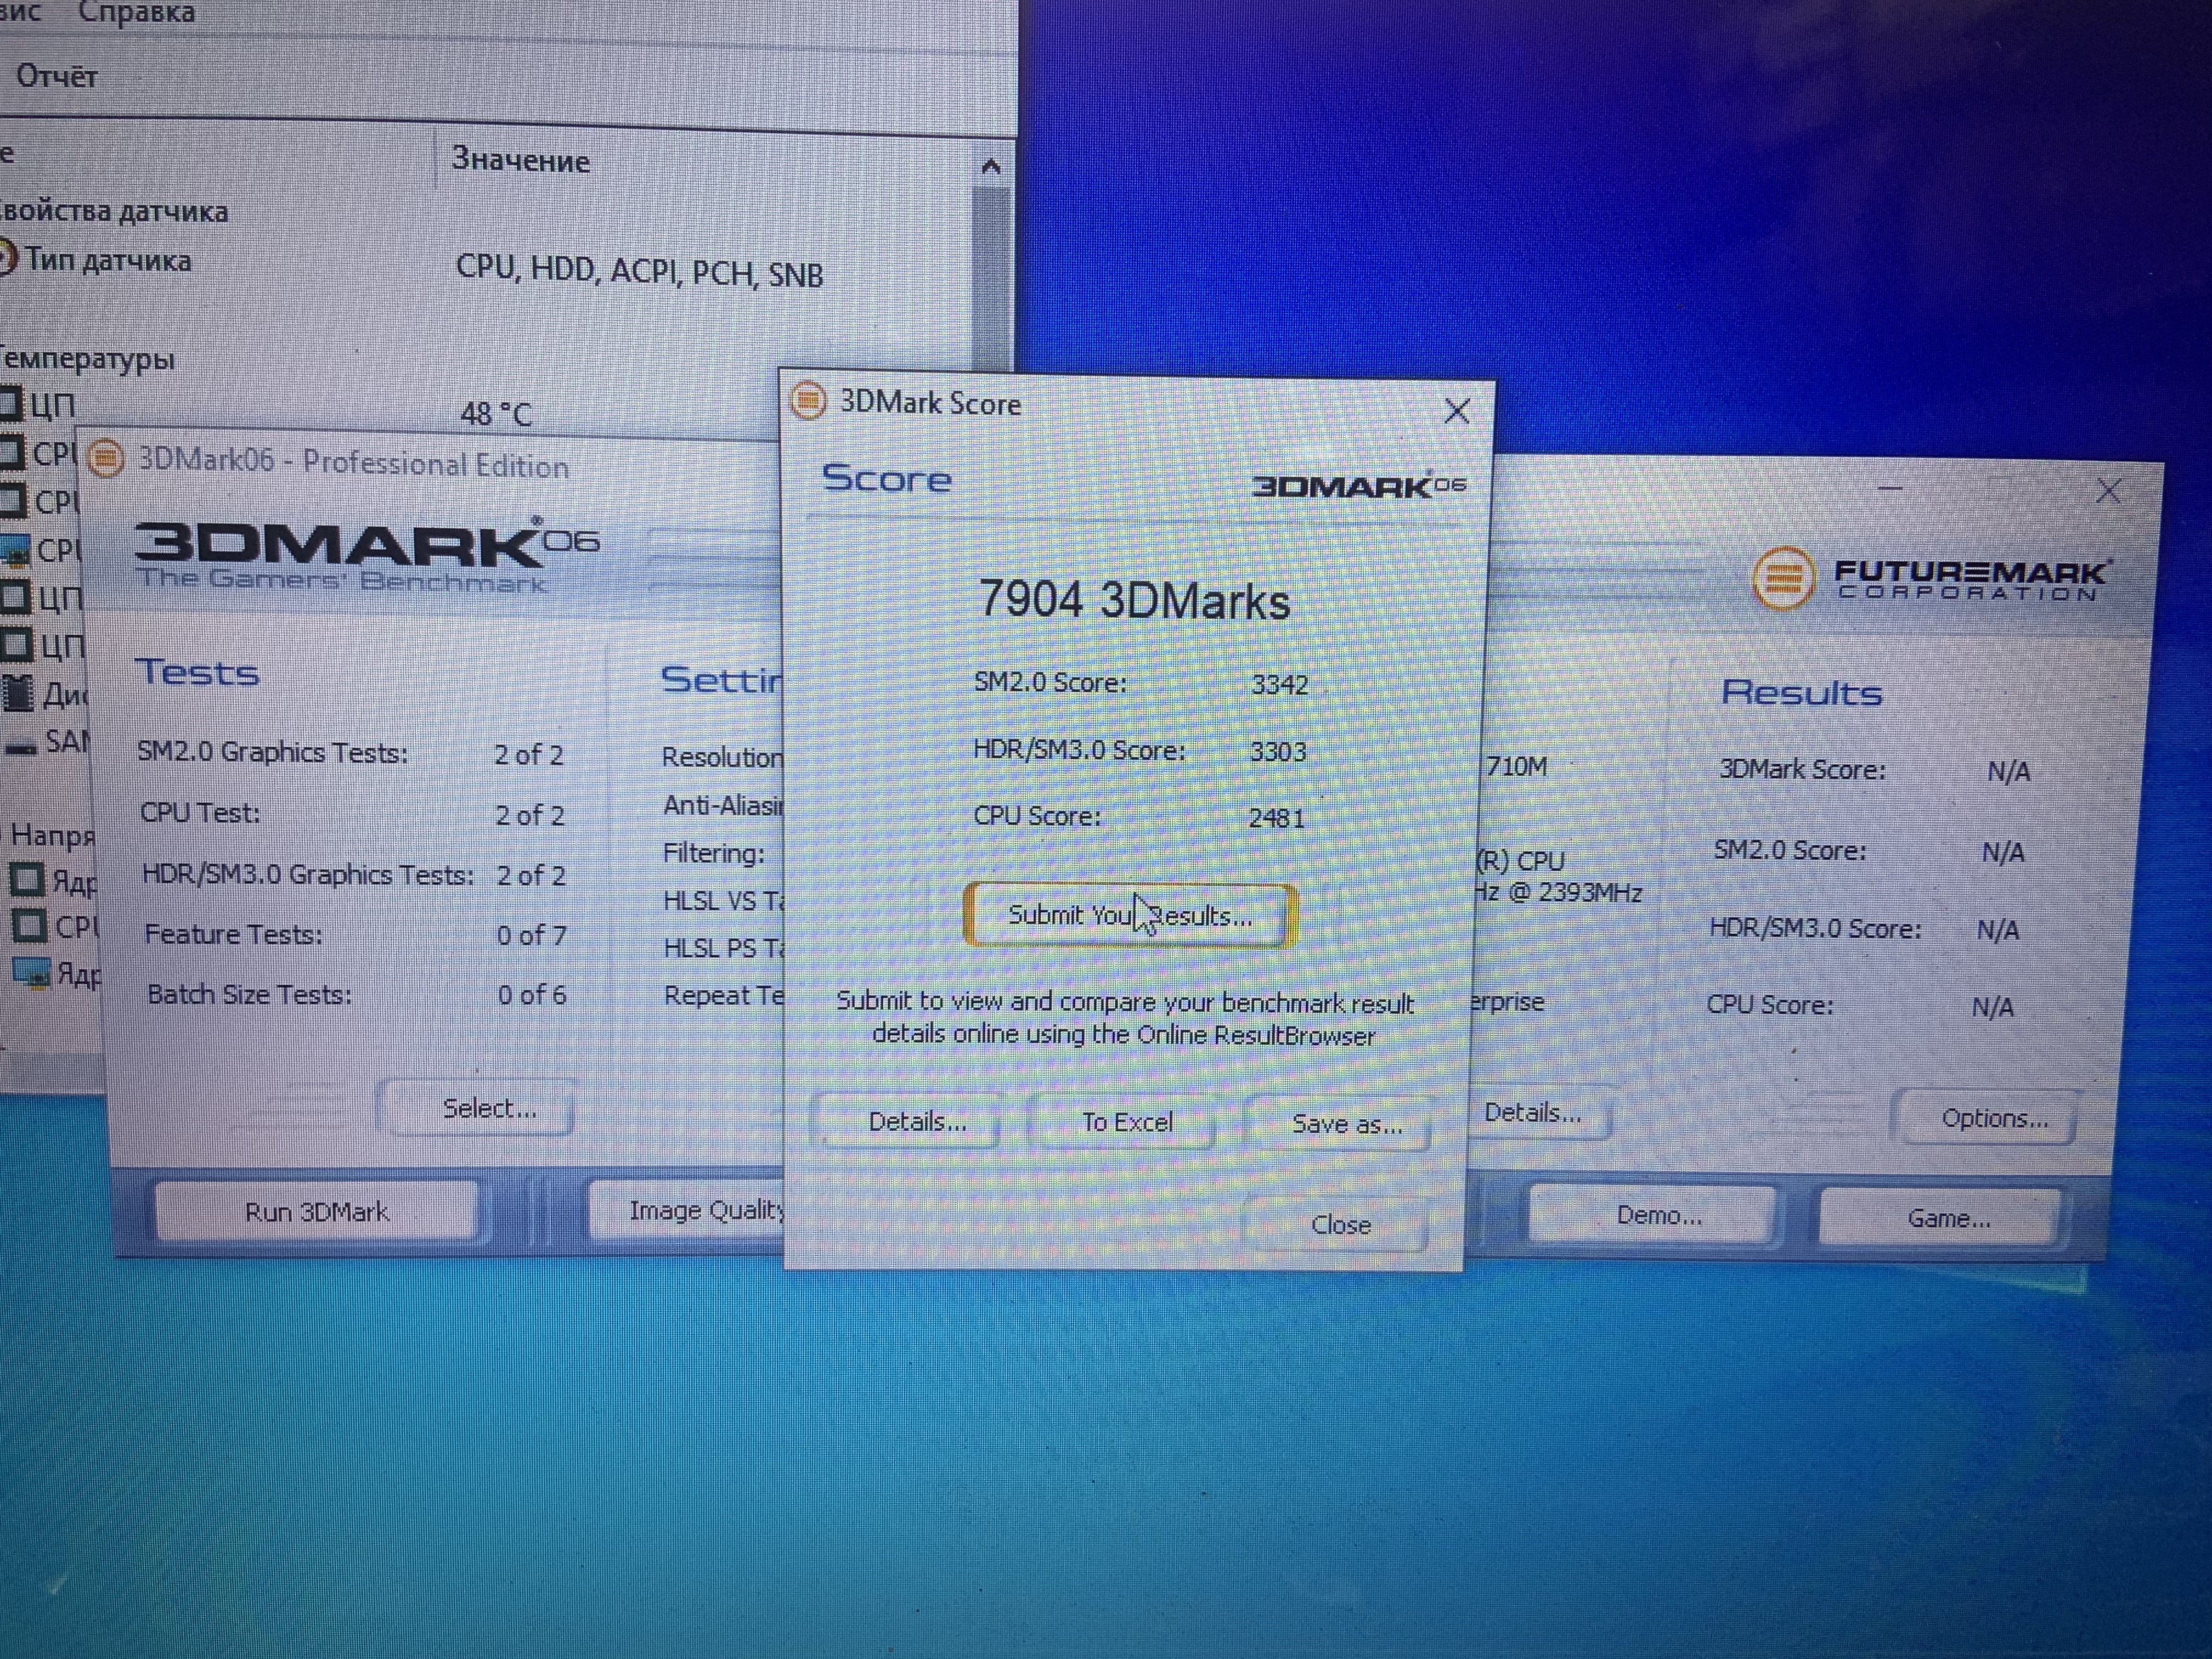
Task: Click the Значение column header
Action: [520, 160]
